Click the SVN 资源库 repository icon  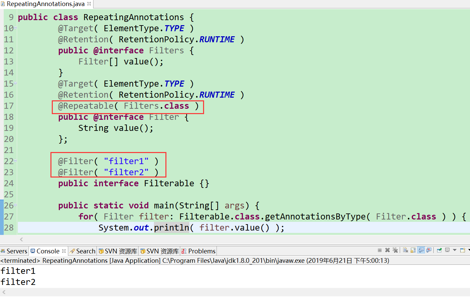click(x=102, y=251)
